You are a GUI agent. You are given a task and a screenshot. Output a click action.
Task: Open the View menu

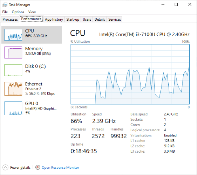32,12
